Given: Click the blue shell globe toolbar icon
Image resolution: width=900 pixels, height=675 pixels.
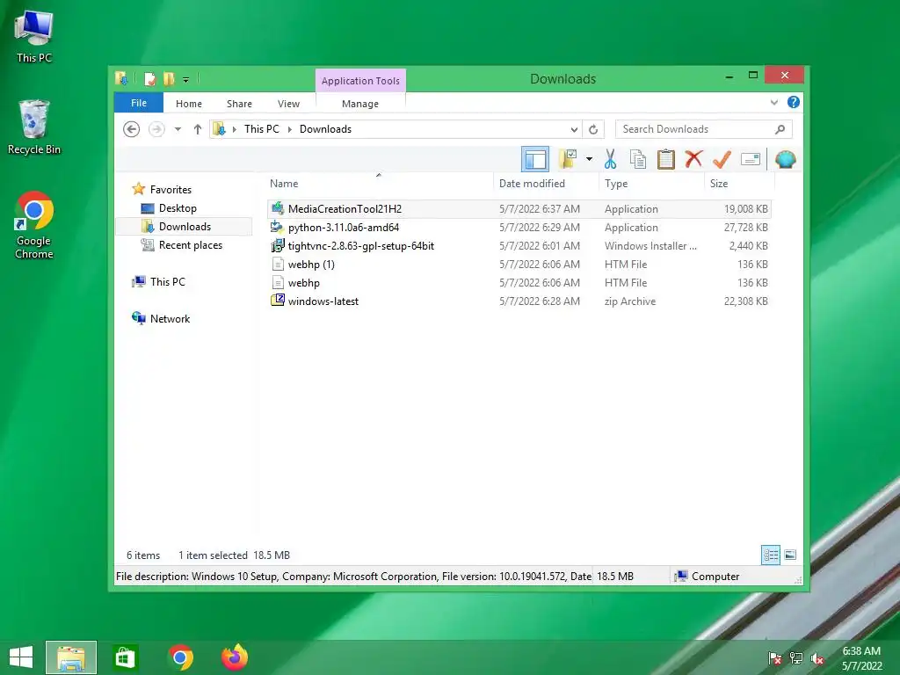Looking at the screenshot, I should point(785,159).
